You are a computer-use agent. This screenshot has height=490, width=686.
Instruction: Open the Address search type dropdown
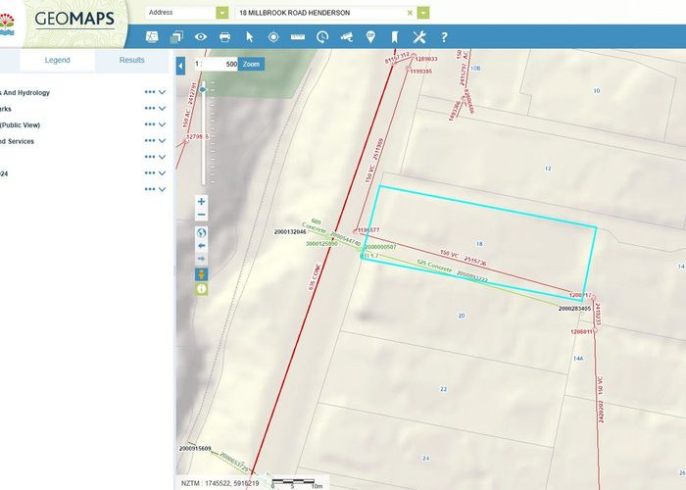222,13
